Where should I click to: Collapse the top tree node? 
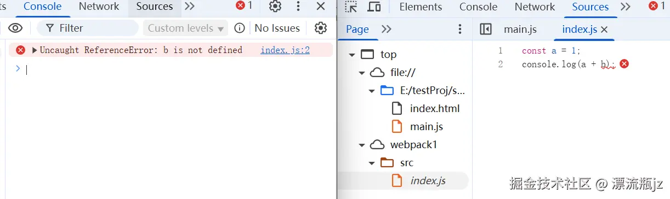(x=351, y=55)
